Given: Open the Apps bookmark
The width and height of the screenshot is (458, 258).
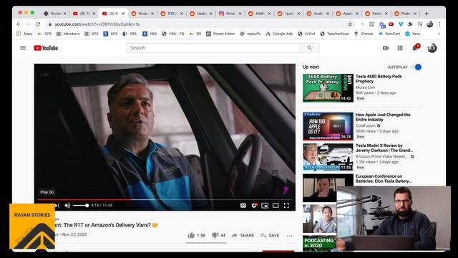Looking at the screenshot, I should (25, 34).
